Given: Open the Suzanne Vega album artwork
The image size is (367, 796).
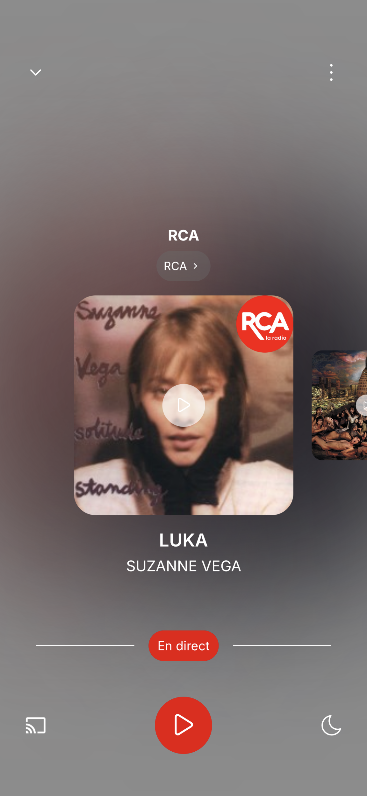Looking at the screenshot, I should (x=183, y=405).
